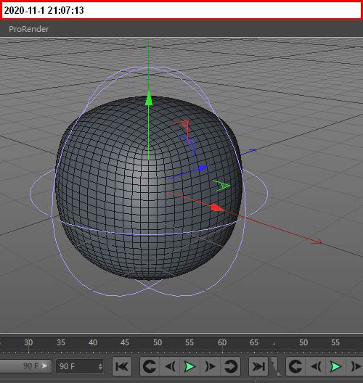
Task: Step to previous frame in right-hand playback group
Action: click(316, 366)
